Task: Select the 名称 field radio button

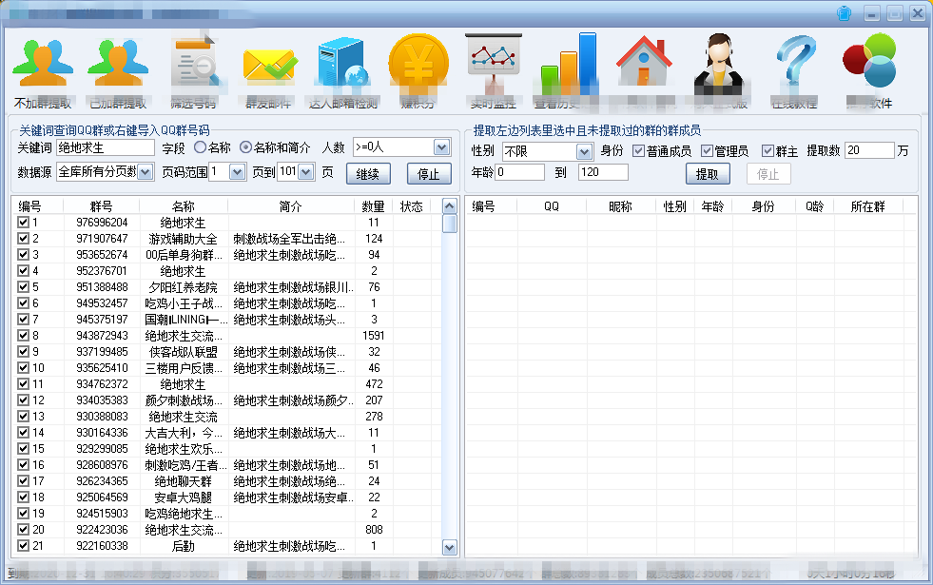Action: tap(201, 147)
